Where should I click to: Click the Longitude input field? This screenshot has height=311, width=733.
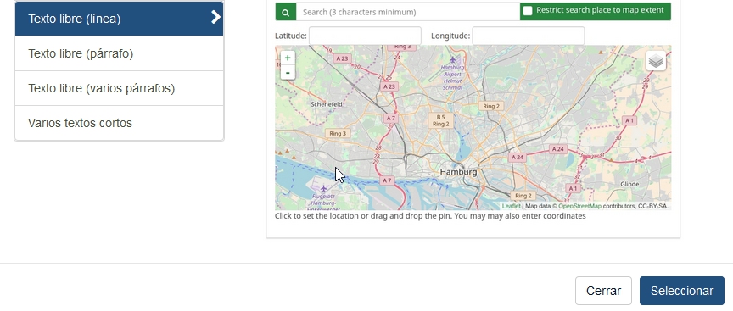(x=529, y=36)
